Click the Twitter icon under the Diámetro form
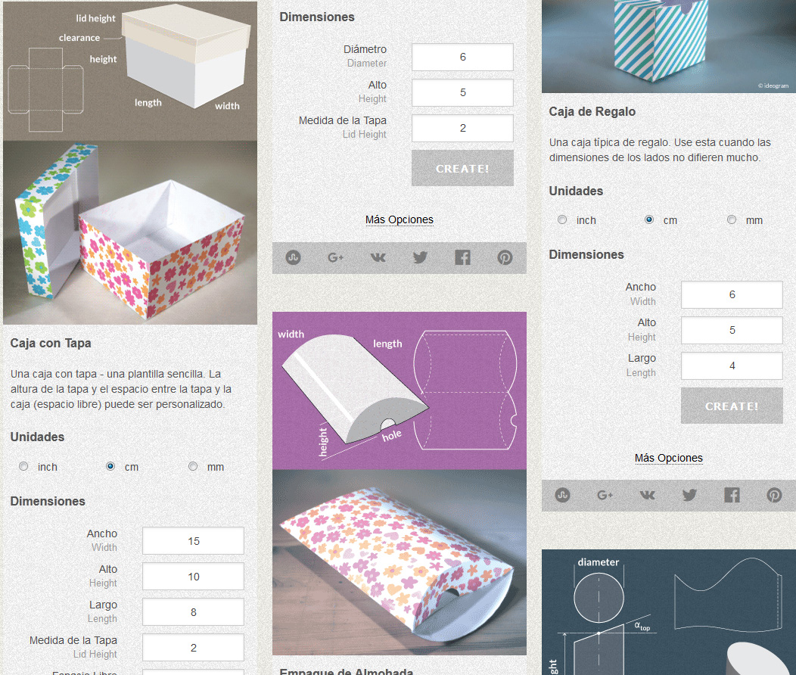The image size is (796, 675). click(420, 257)
